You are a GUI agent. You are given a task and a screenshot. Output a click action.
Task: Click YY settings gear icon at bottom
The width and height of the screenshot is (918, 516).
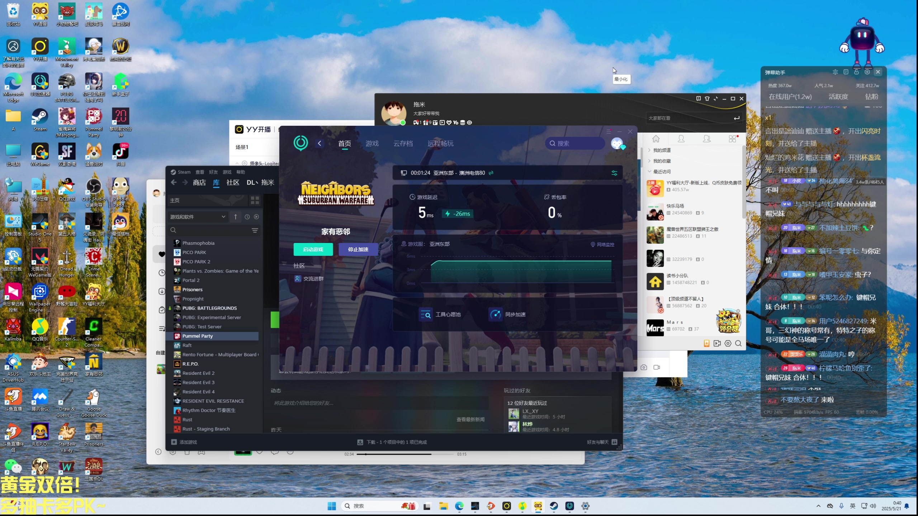click(728, 343)
